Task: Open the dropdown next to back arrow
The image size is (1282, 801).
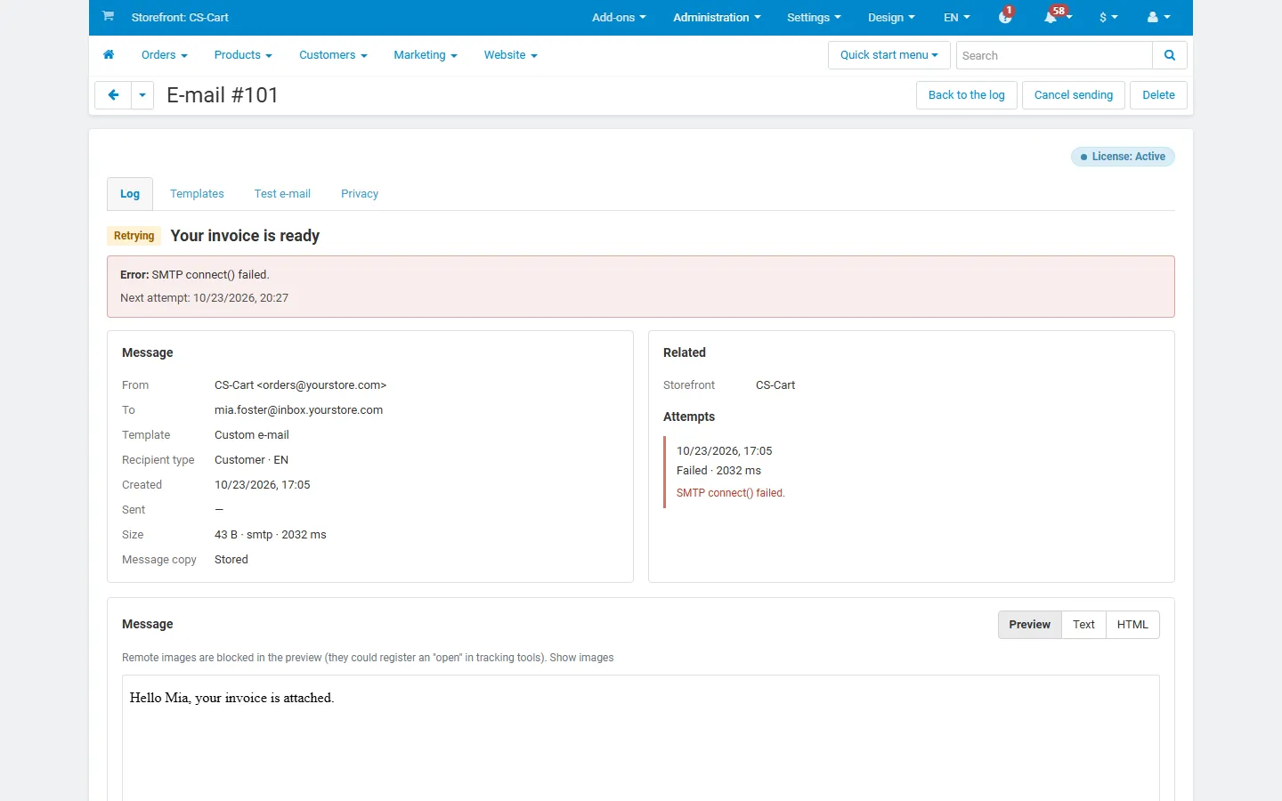Action: (142, 95)
